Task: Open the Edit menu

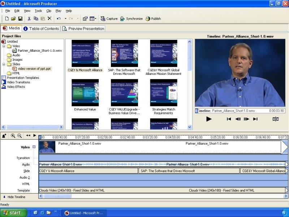Action: click(17, 11)
